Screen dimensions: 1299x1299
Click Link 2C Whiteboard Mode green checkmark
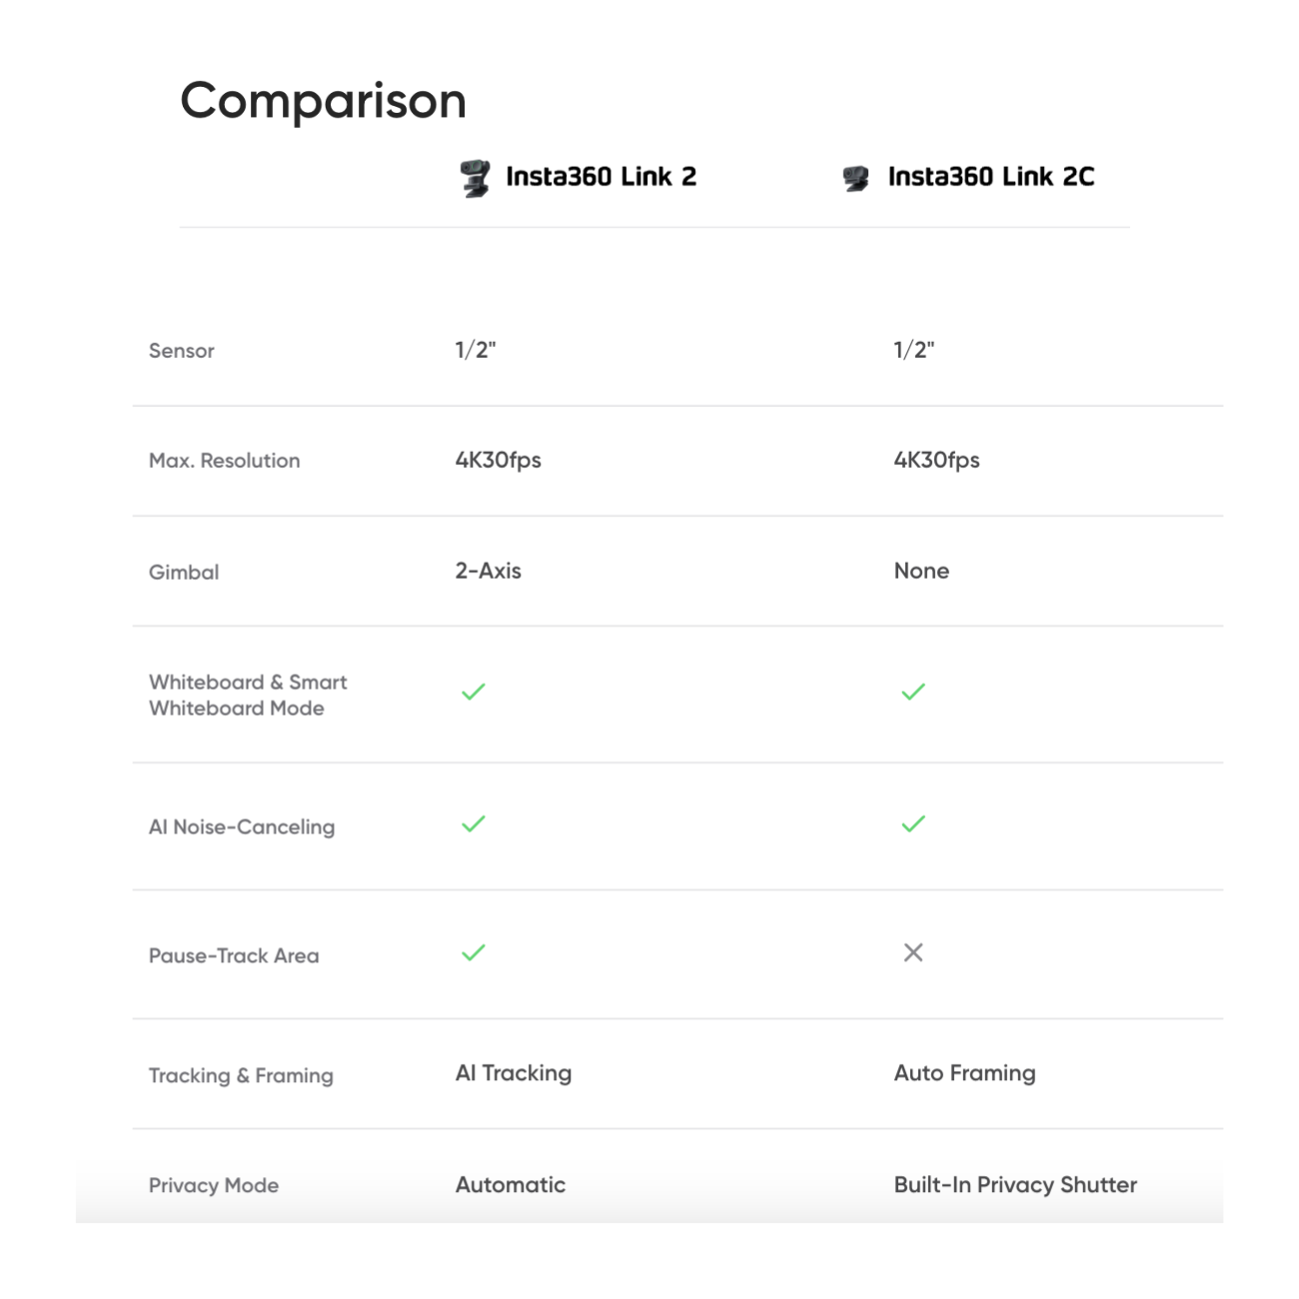click(x=913, y=691)
